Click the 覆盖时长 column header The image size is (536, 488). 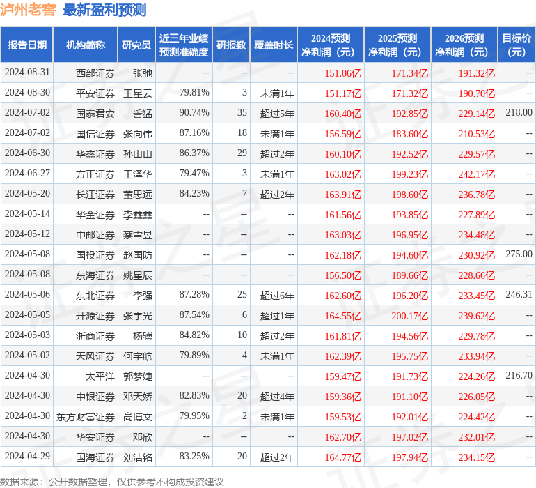274,45
